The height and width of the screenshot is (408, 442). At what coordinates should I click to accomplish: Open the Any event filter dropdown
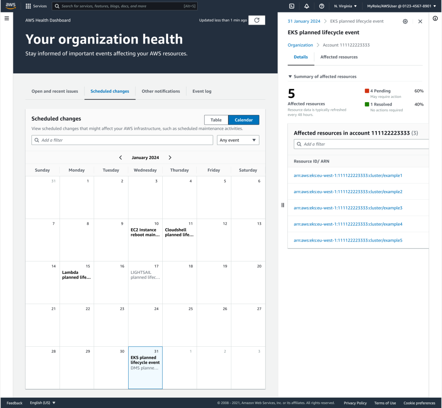238,140
